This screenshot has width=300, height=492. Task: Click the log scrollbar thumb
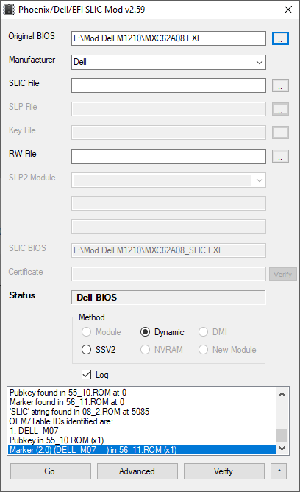(x=282, y=435)
